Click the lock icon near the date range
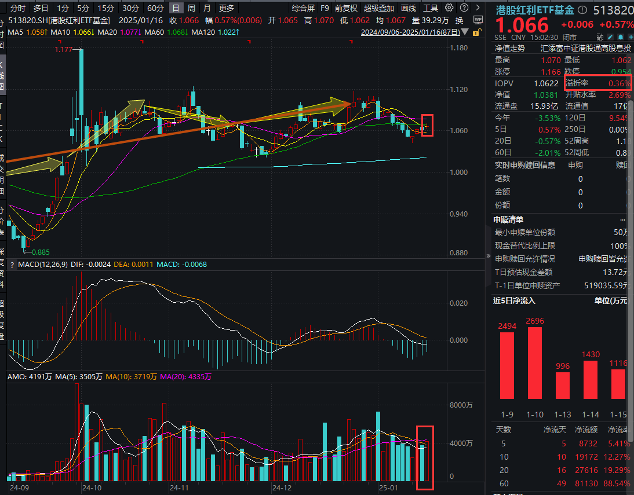 pos(477,33)
